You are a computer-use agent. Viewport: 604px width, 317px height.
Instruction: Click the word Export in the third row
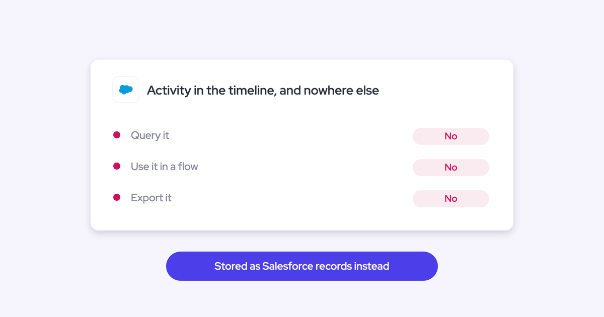coord(146,198)
